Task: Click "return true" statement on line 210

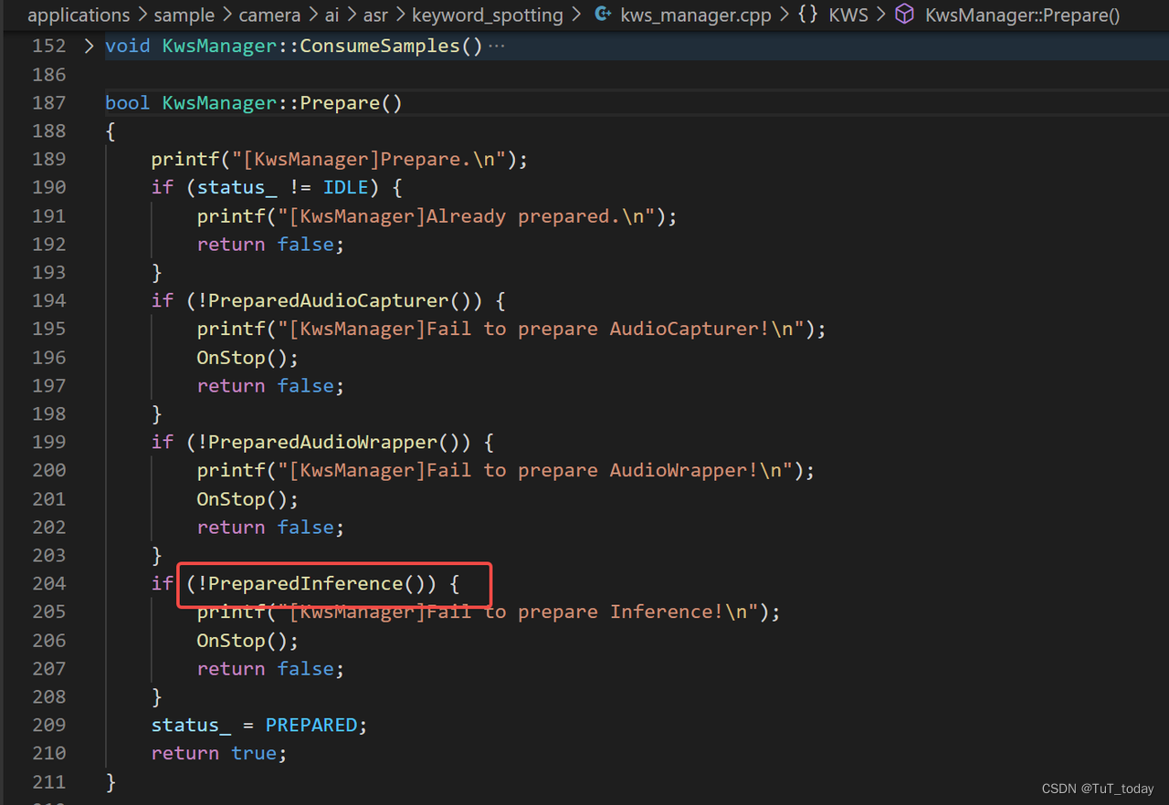Action: click(x=219, y=753)
